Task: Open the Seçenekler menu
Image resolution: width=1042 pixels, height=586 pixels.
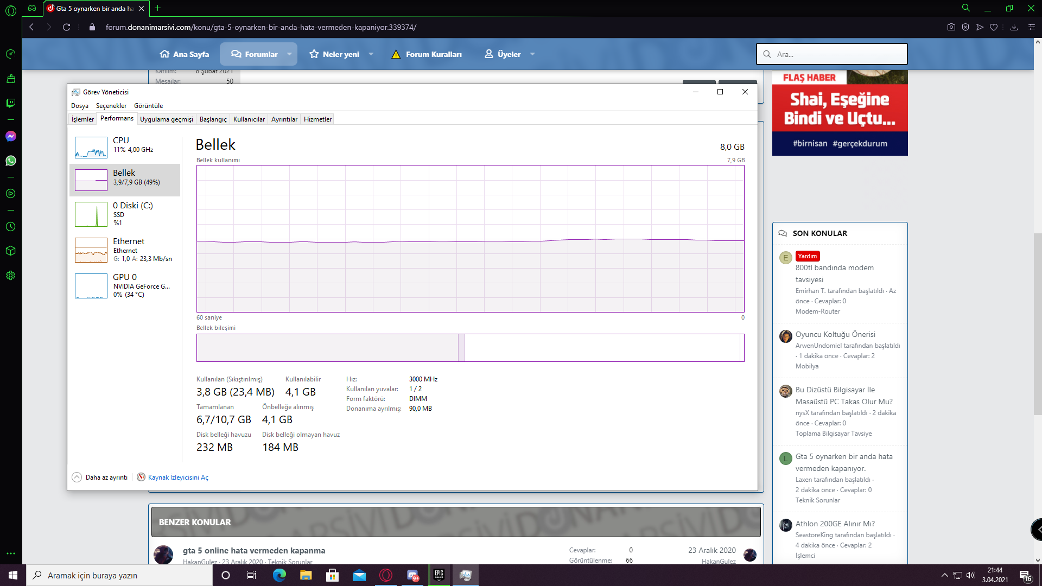Action: pos(111,106)
